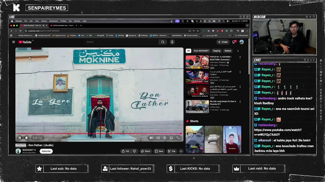
Task: Open The phone Short thumbnail
Action: (x=232, y=140)
